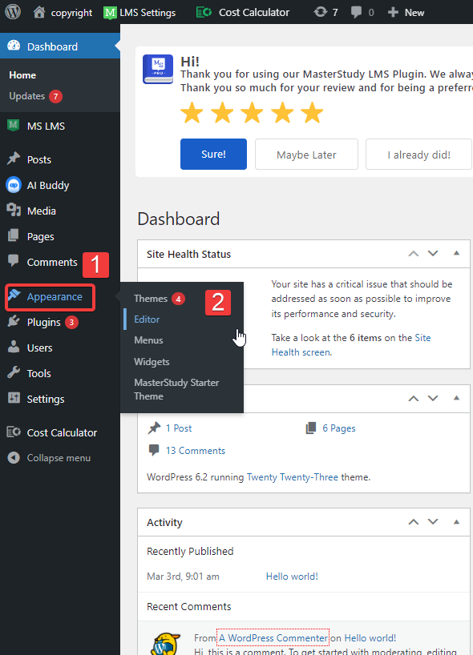Open the copyright site home icon
Screen dimensions: 473x655
click(x=39, y=12)
